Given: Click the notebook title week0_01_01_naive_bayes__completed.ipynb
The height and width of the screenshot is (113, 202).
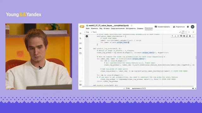Looking at the screenshot, I should coord(109,25).
